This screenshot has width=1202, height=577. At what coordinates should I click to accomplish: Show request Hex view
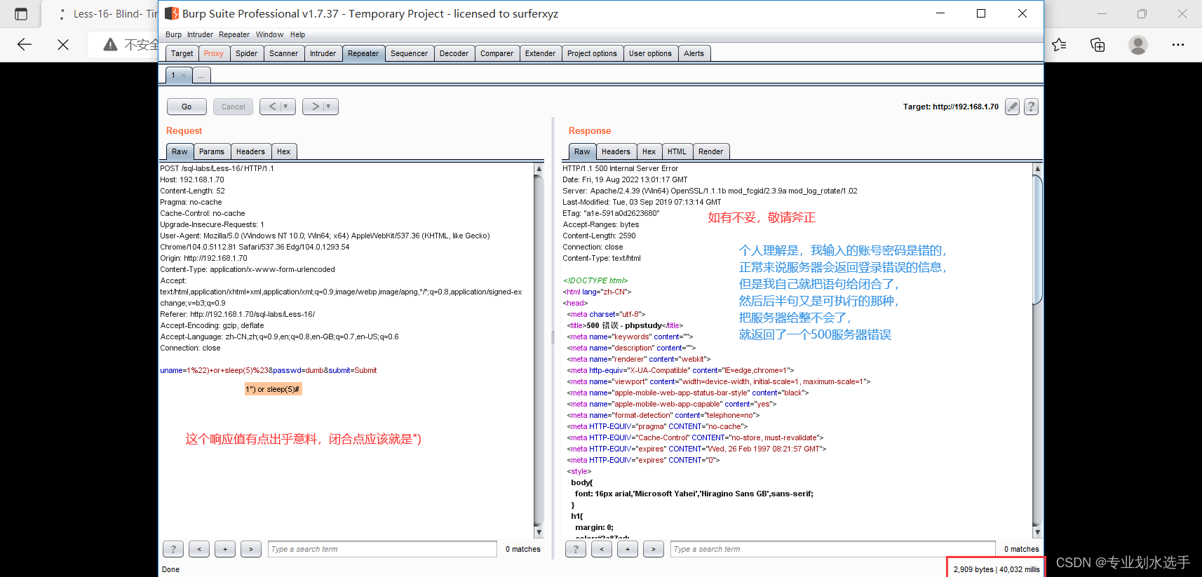tap(283, 151)
